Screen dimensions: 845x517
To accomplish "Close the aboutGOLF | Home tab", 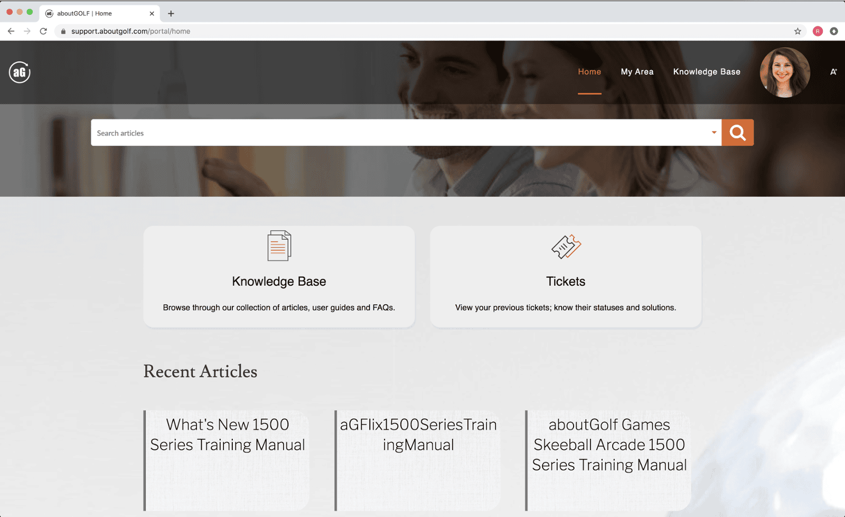I will tap(152, 13).
